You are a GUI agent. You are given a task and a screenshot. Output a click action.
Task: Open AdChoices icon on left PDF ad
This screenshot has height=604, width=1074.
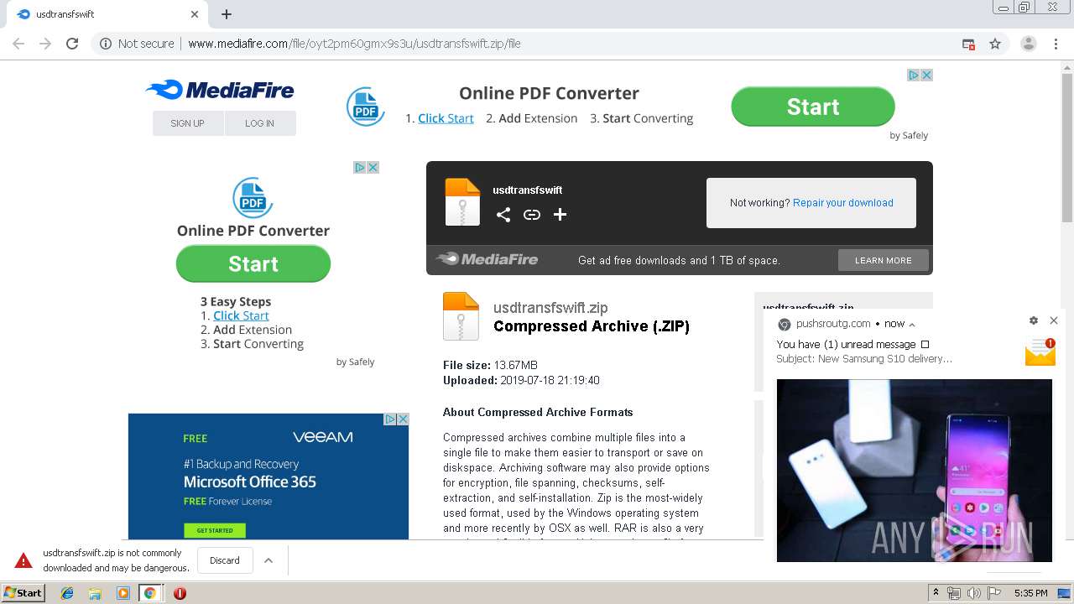tap(359, 167)
